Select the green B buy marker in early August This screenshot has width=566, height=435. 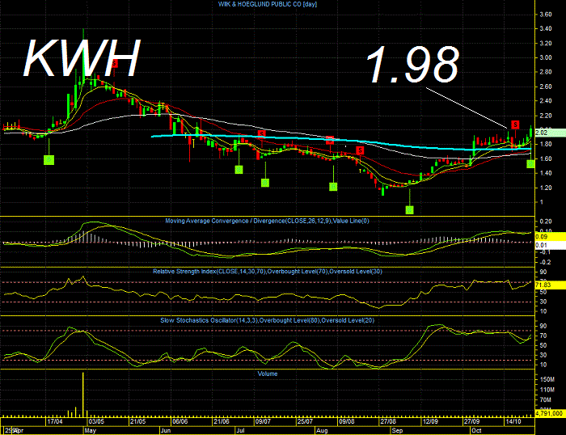pyautogui.click(x=333, y=186)
